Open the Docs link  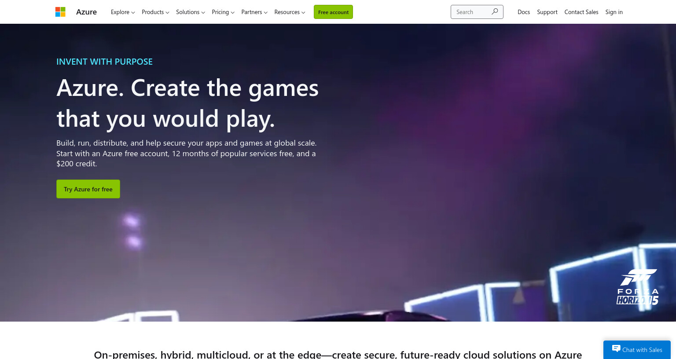coord(524,12)
